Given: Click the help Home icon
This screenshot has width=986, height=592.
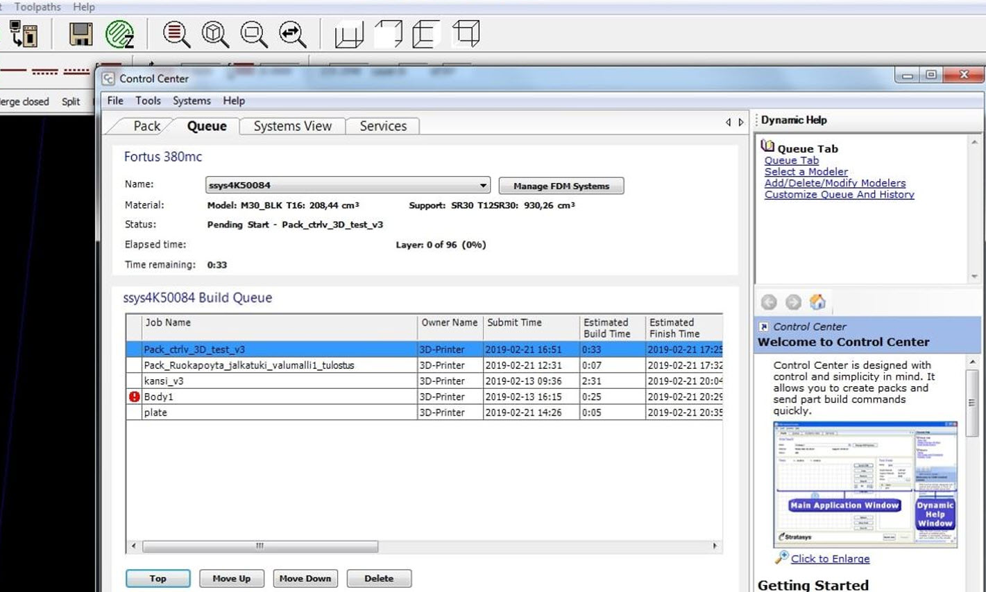Looking at the screenshot, I should pyautogui.click(x=817, y=302).
